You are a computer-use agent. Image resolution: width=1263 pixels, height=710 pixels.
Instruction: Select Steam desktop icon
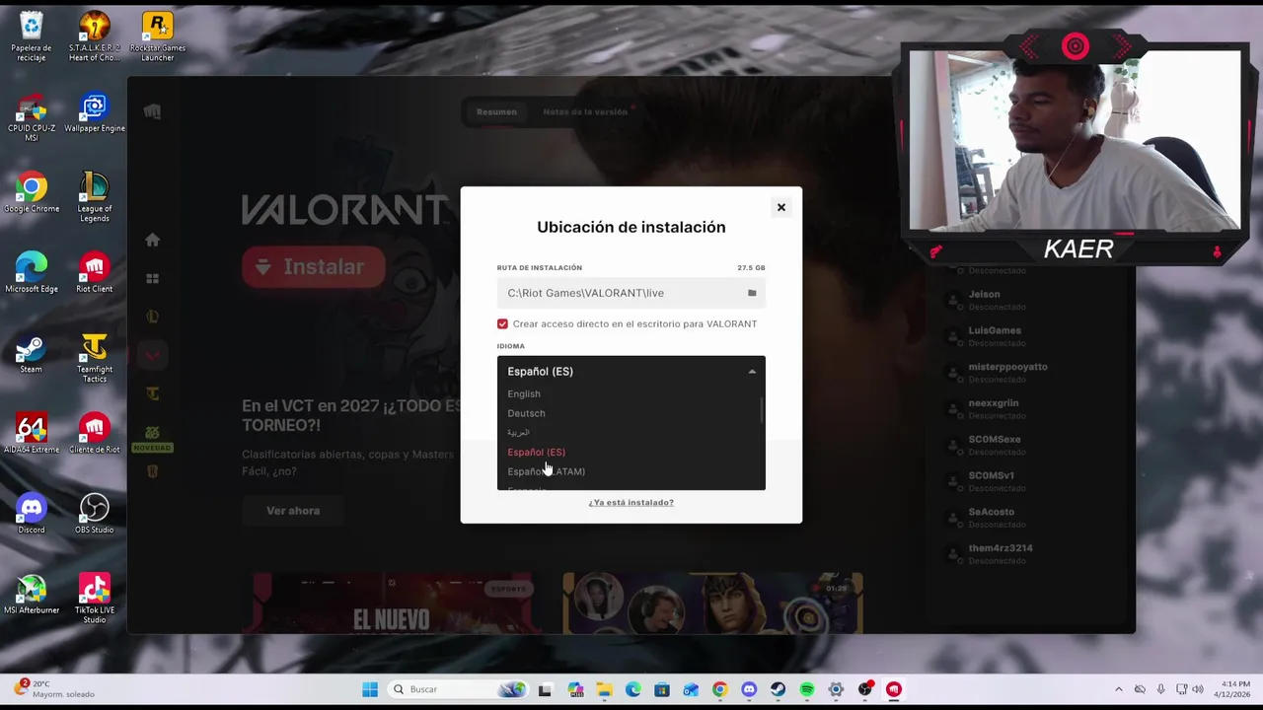(32, 354)
